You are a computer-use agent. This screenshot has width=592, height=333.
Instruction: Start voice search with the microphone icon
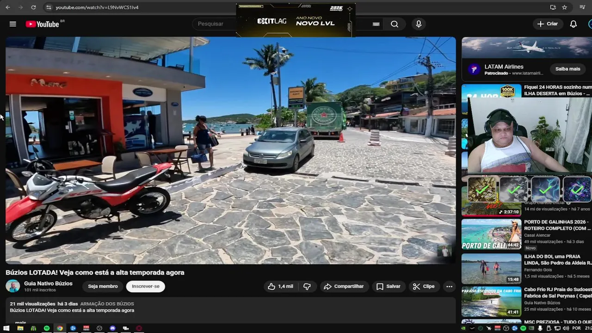tap(419, 24)
